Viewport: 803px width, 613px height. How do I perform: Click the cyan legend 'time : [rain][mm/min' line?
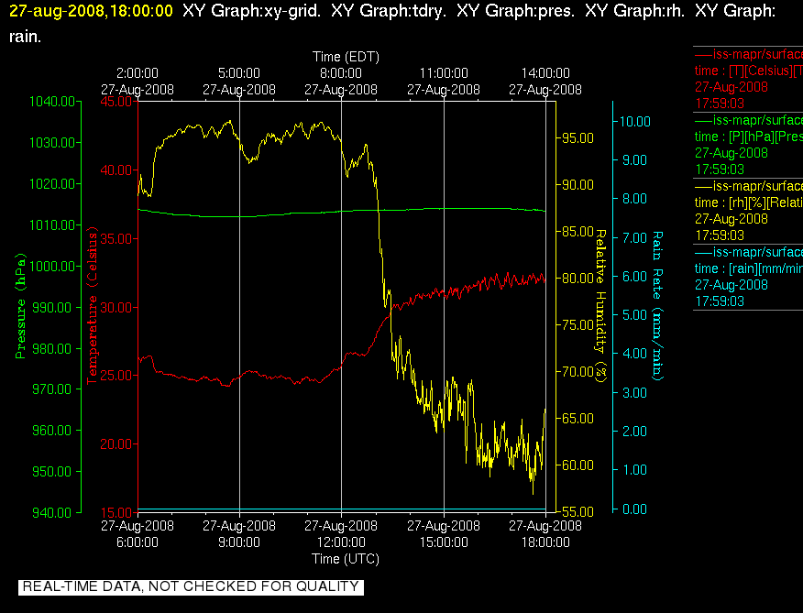point(749,268)
